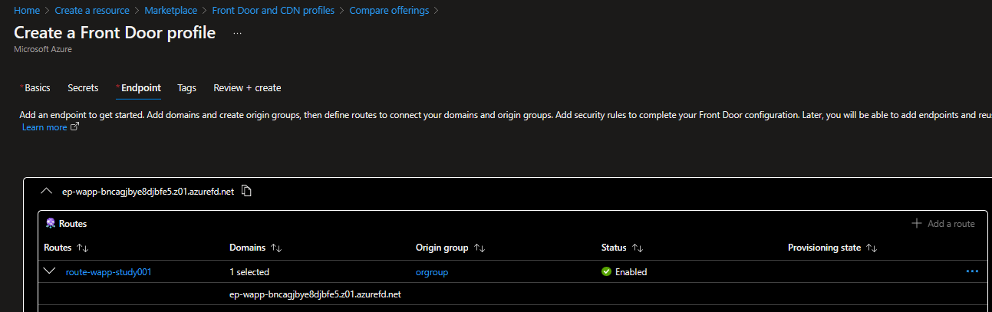The image size is (992, 312).
Task: Sort by Provisioning state column arrows
Action: [871, 248]
